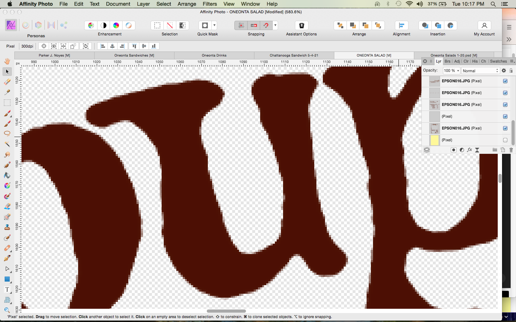Click the Deselect selection icon

pyautogui.click(x=170, y=25)
